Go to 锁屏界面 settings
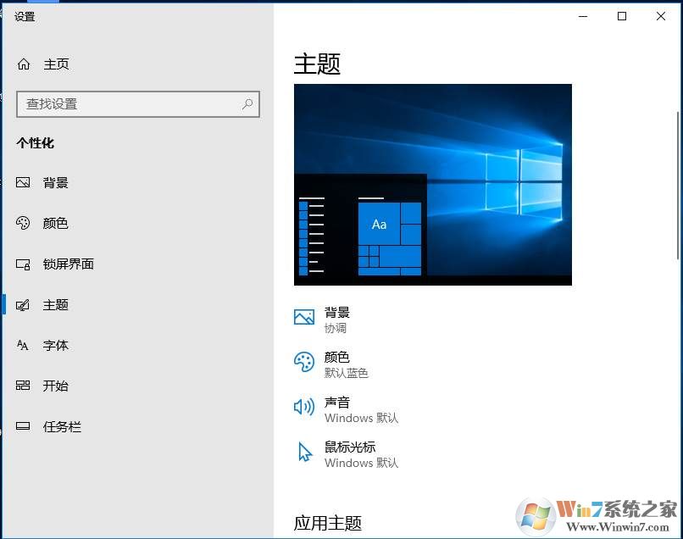 [x=69, y=264]
